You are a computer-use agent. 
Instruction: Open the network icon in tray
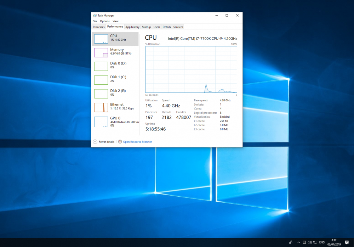[315, 242]
